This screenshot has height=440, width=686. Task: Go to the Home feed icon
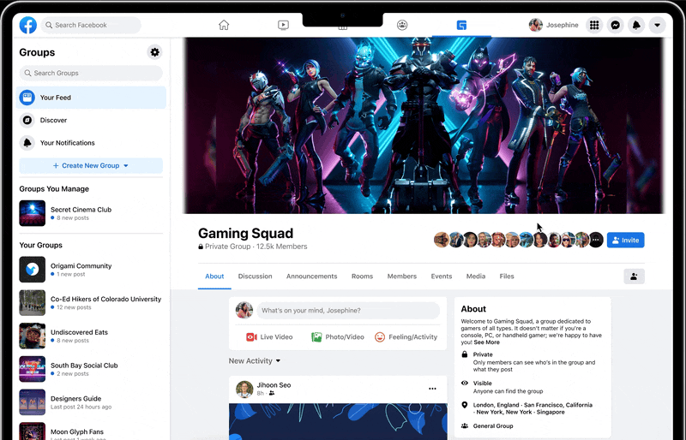(224, 25)
